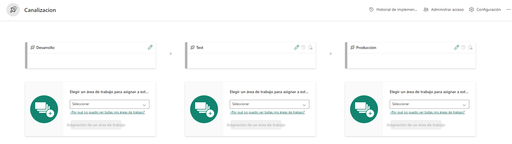Click the deployment history clock icon in header
The width and height of the screenshot is (512, 144).
(371, 10)
